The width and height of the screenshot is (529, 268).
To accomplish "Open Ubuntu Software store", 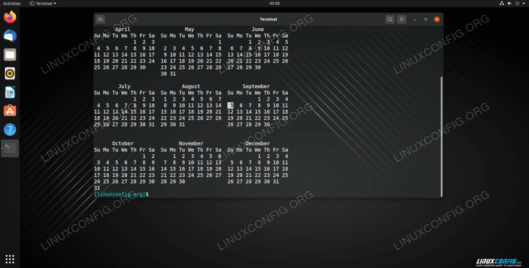I will 10,111.
